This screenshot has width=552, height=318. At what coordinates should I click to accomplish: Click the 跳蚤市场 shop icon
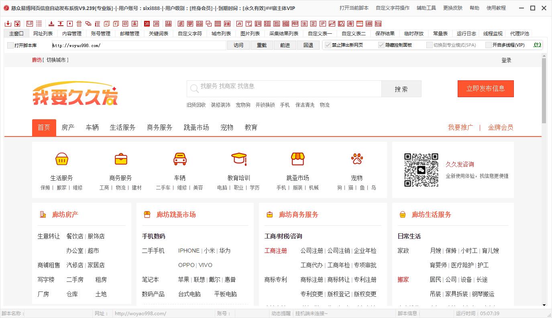pyautogui.click(x=297, y=159)
